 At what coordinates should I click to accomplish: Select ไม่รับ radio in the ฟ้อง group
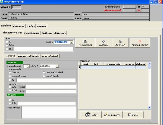[7, 45]
